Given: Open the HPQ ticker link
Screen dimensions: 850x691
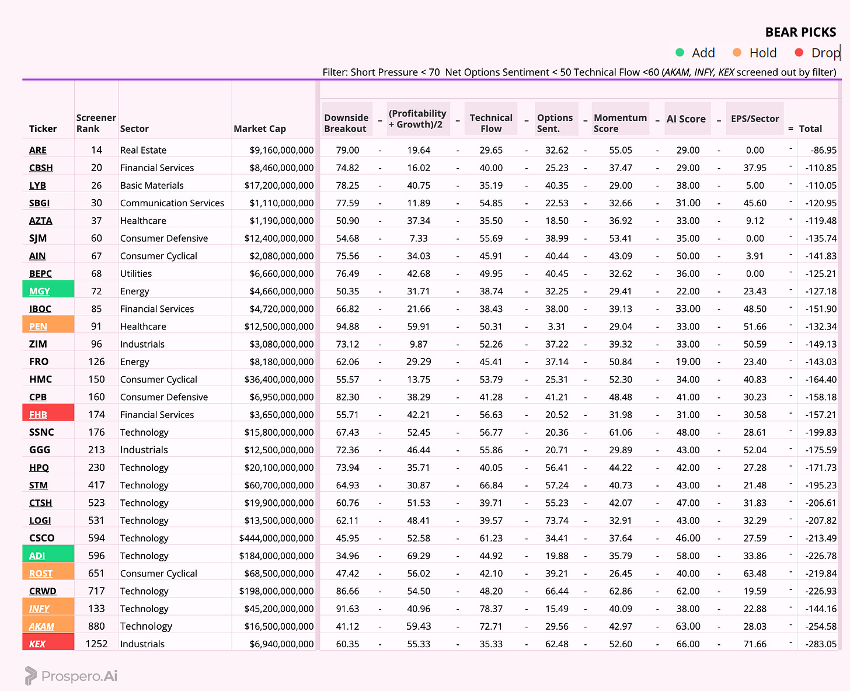Looking at the screenshot, I should [x=39, y=467].
